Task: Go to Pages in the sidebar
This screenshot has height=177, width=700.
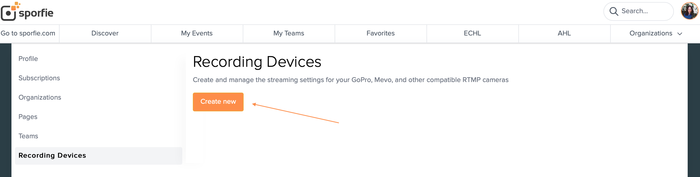Action: click(28, 117)
